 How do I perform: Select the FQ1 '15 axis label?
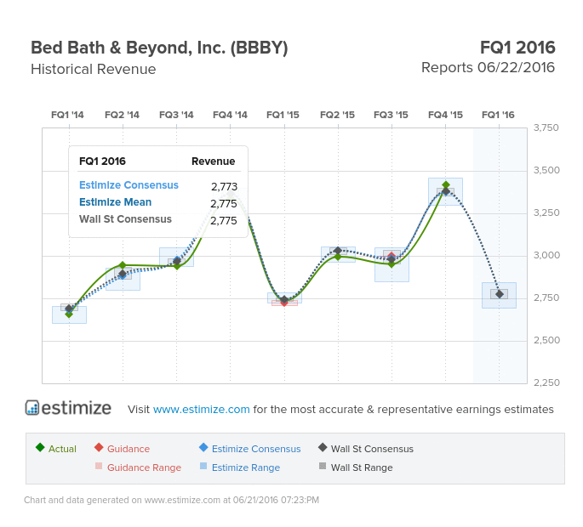coord(283,115)
